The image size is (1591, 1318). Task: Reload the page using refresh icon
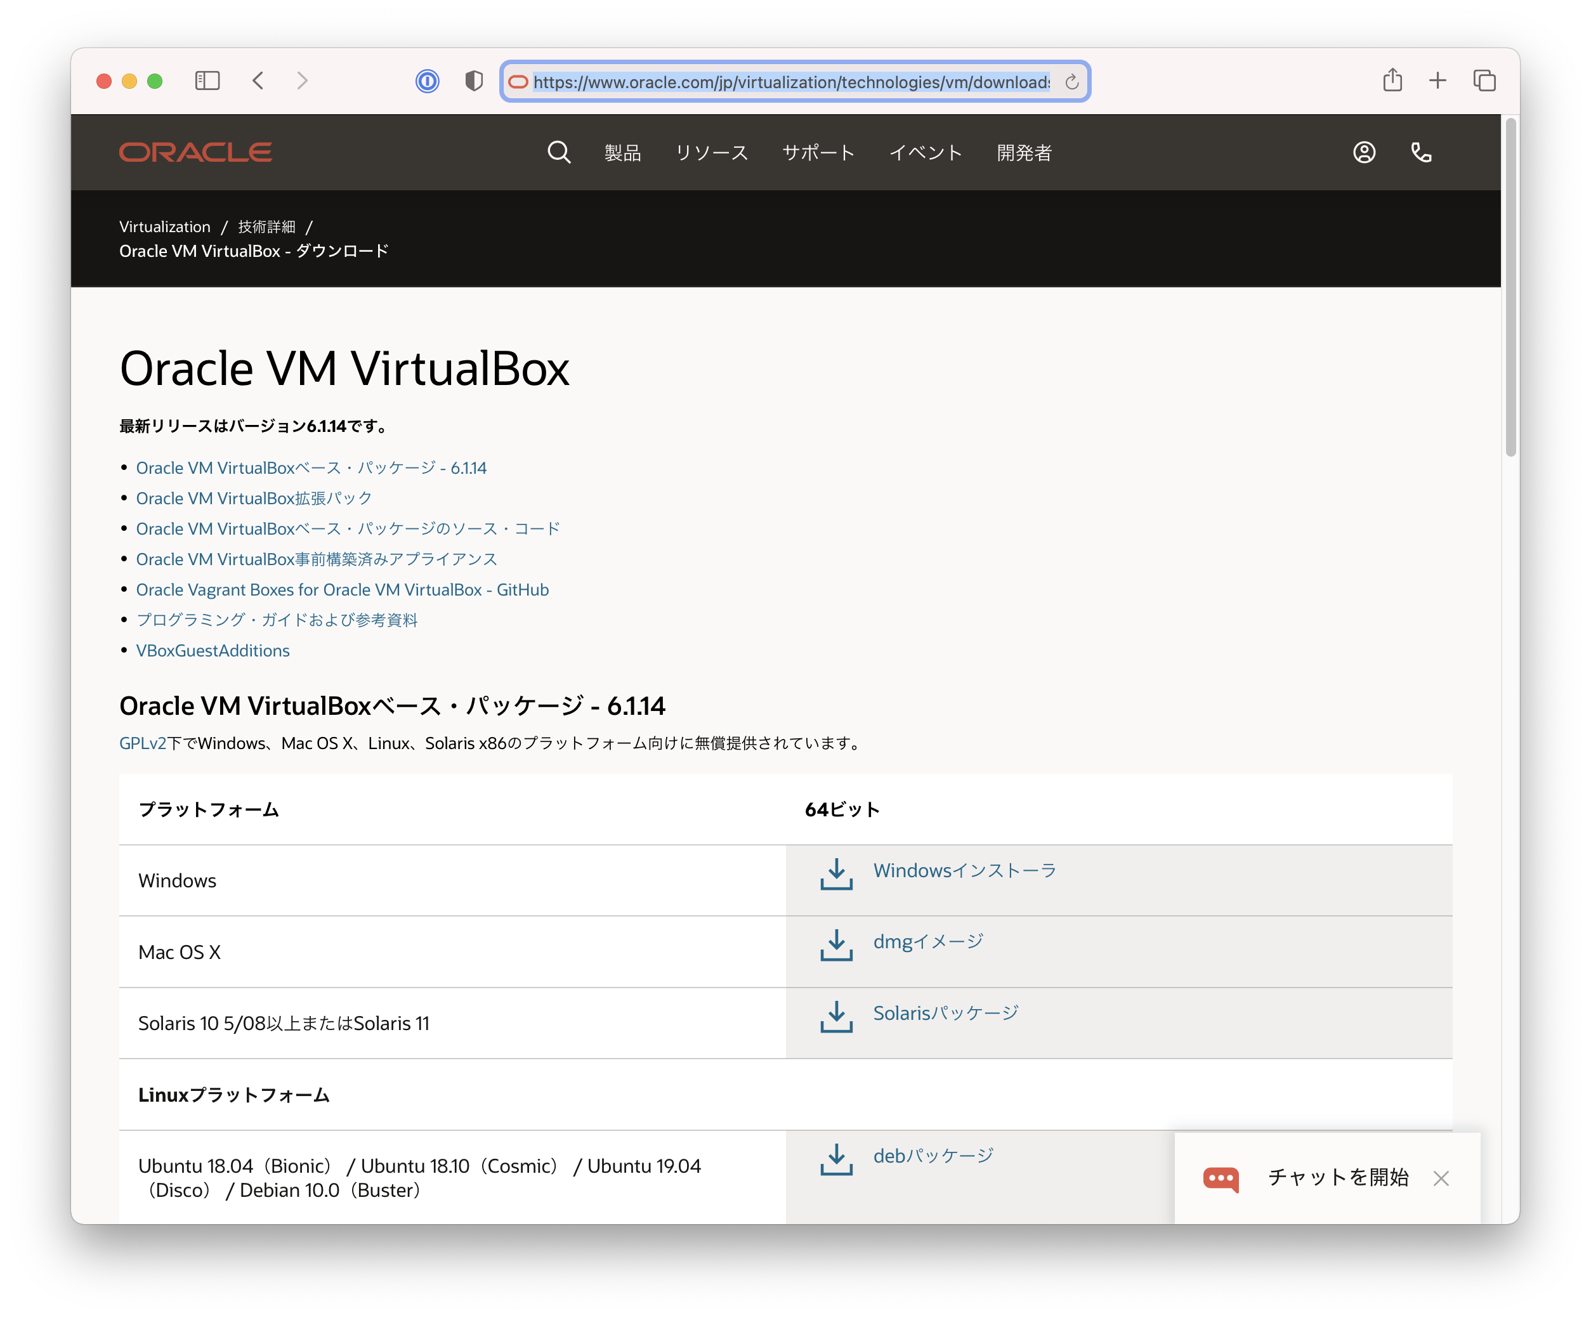tap(1071, 82)
